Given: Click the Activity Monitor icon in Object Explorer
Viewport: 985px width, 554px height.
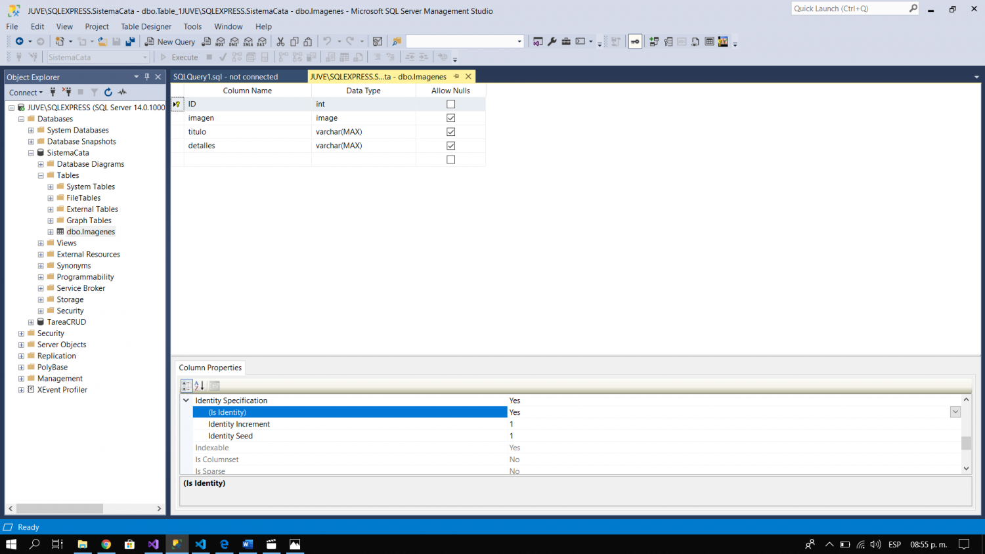Looking at the screenshot, I should tap(122, 93).
